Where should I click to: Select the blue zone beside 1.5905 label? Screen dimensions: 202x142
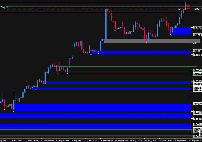pos(141,53)
